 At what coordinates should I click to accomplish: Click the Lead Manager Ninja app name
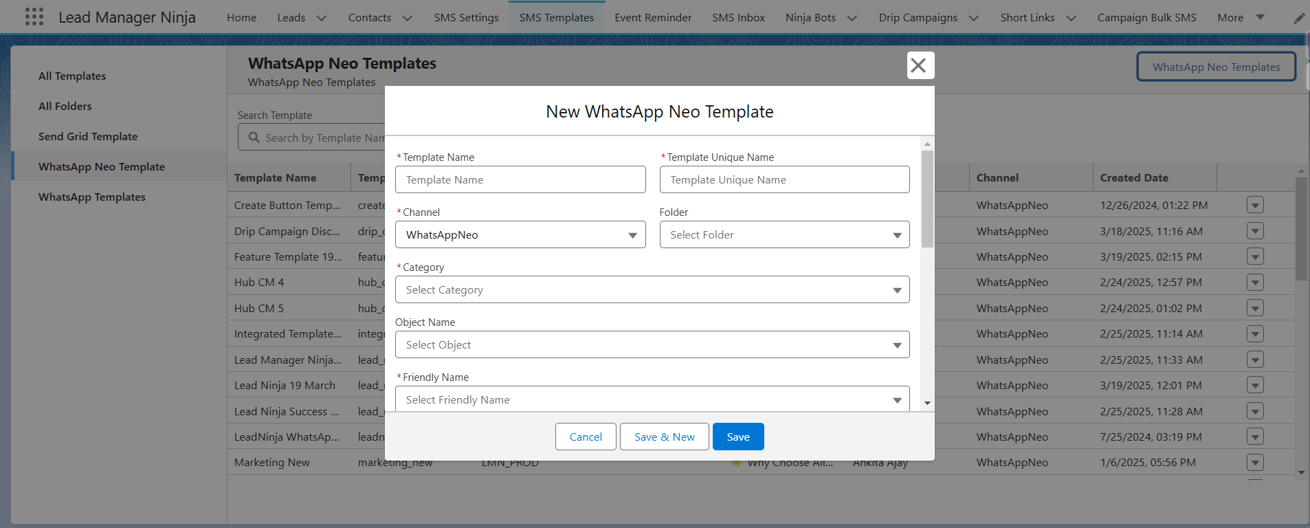point(127,17)
